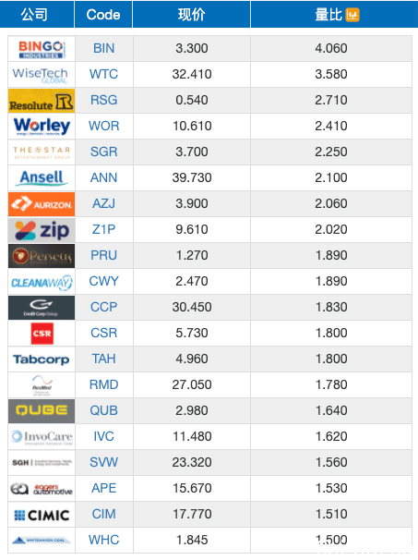The width and height of the screenshot is (418, 560).
Task: Select the RMD code link
Action: coord(103,384)
